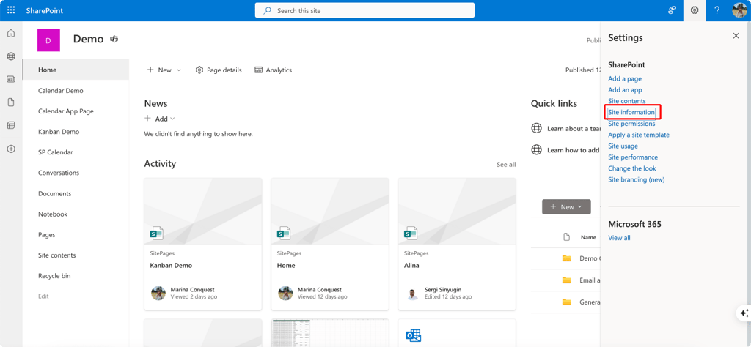This screenshot has width=751, height=347.
Task: Click Add an app in Settings
Action: click(625, 90)
